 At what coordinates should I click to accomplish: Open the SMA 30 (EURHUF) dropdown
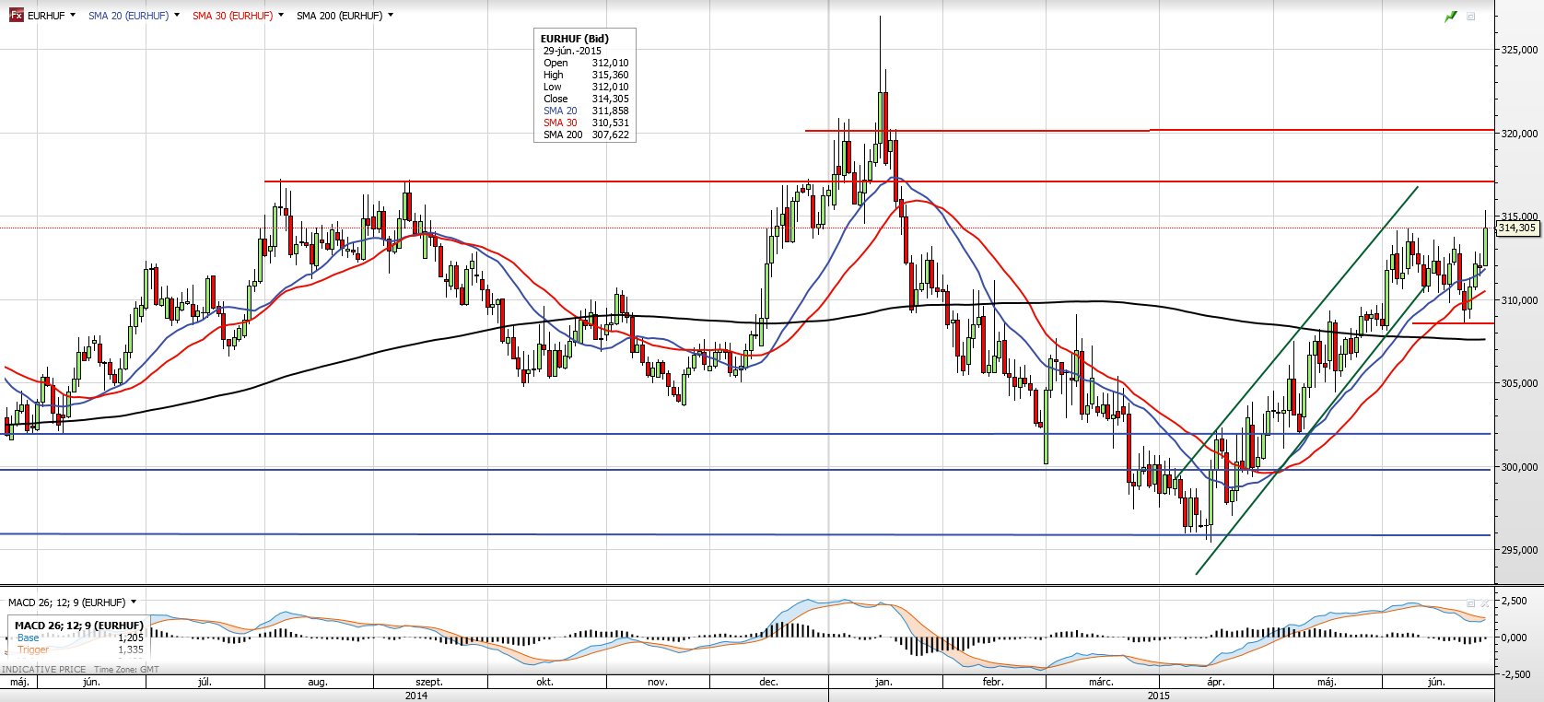click(281, 16)
